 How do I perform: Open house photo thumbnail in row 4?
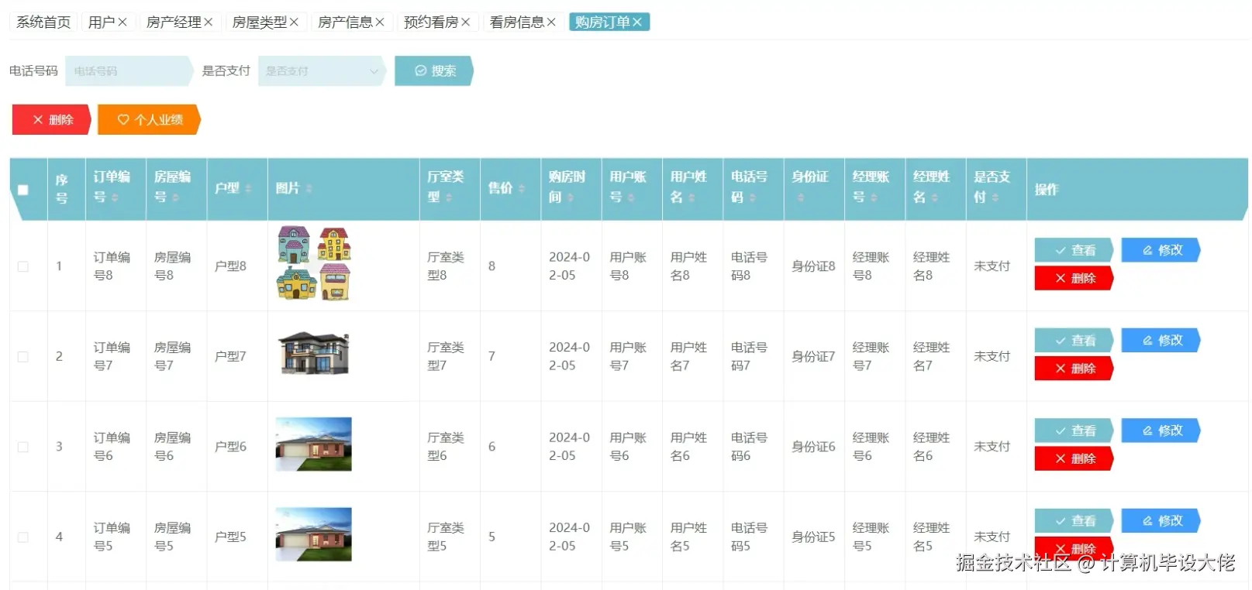[314, 534]
